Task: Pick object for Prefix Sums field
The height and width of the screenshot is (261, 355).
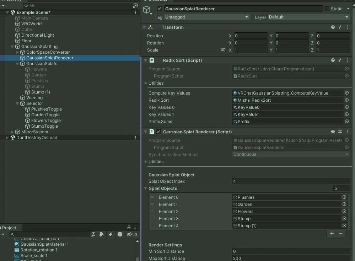Action: (x=346, y=122)
